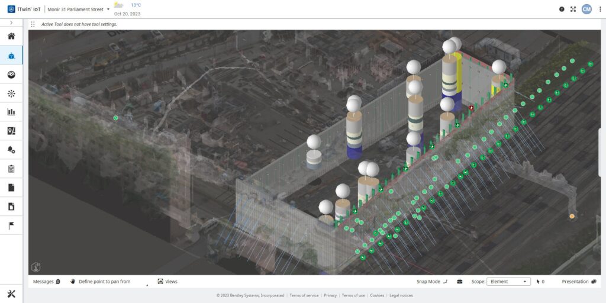Click the orange sensor marker in viewport
Screen dimensions: 606x303
[x=572, y=217]
